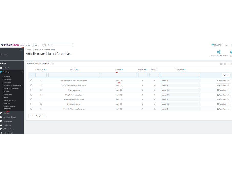Expand Acciones Agrupadas dropdown

(x=37, y=116)
